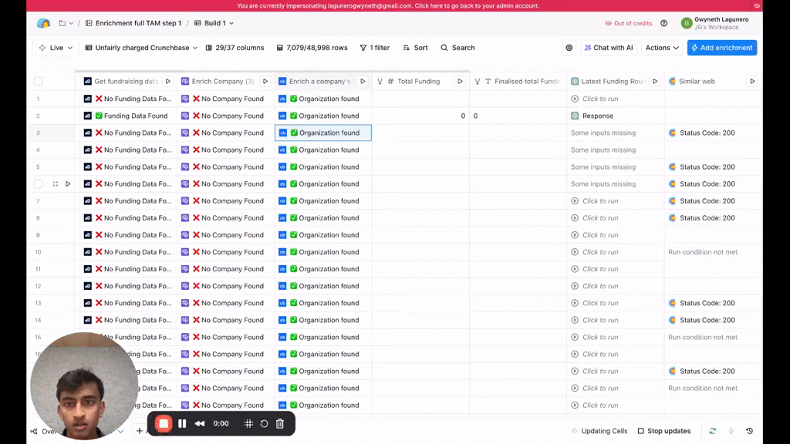Delete recording with the trash icon
Image resolution: width=790 pixels, height=444 pixels.
click(280, 423)
